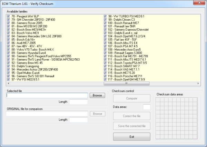Toggle 85 - Bosch Edc16+ checkbox
The width and height of the screenshot is (207, 147).
(8, 39)
